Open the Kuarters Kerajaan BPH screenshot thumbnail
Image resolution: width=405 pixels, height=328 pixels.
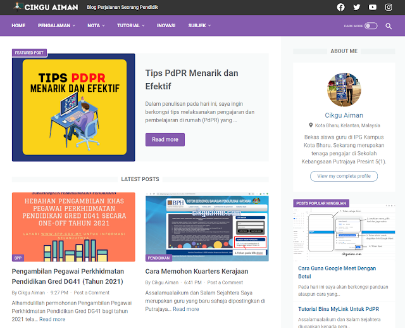coord(207,227)
